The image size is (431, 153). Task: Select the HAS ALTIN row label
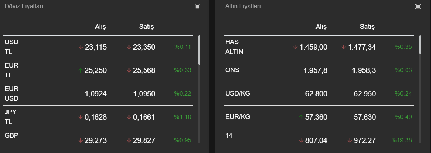pos(234,47)
